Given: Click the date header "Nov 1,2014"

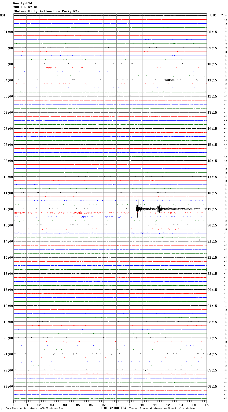Looking at the screenshot, I should 23,3.
